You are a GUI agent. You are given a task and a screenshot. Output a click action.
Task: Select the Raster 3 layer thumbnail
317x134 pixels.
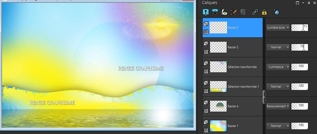click(x=218, y=27)
